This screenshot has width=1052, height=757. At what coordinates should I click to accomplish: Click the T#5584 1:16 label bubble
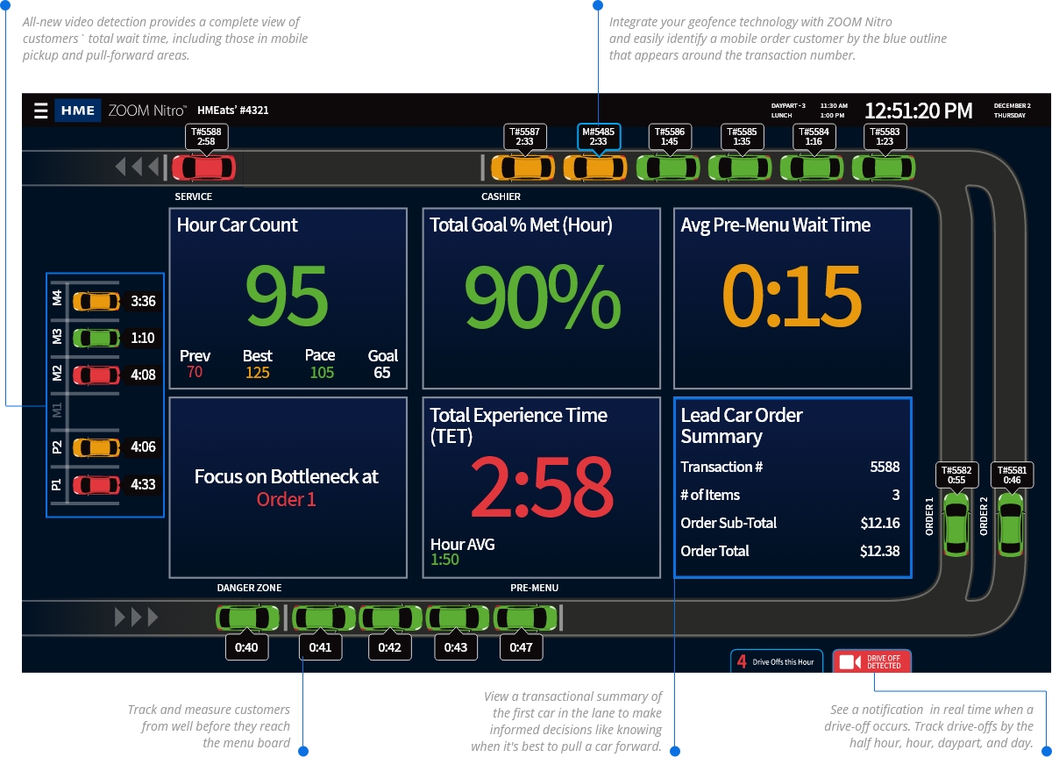click(x=814, y=136)
